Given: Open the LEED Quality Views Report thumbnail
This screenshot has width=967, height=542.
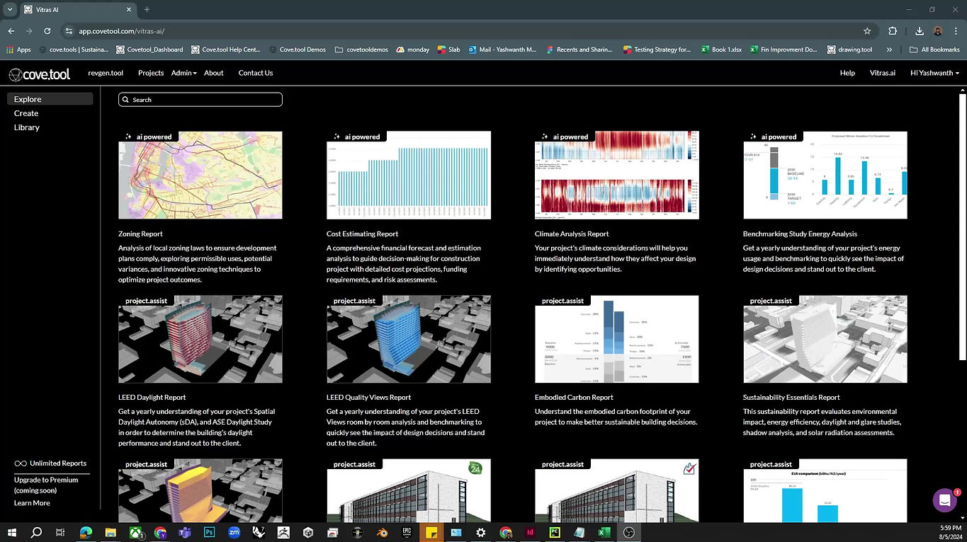Looking at the screenshot, I should point(409,339).
